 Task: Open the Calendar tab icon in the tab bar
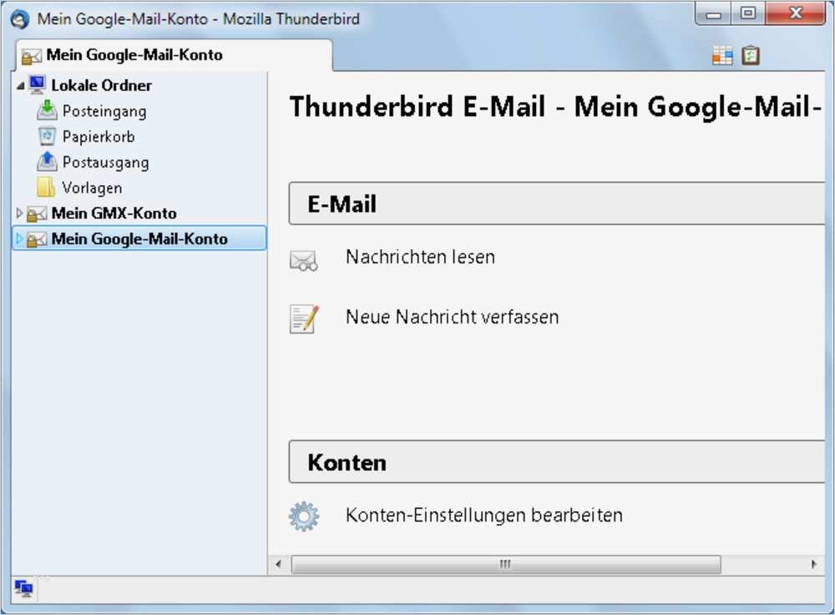coord(722,55)
